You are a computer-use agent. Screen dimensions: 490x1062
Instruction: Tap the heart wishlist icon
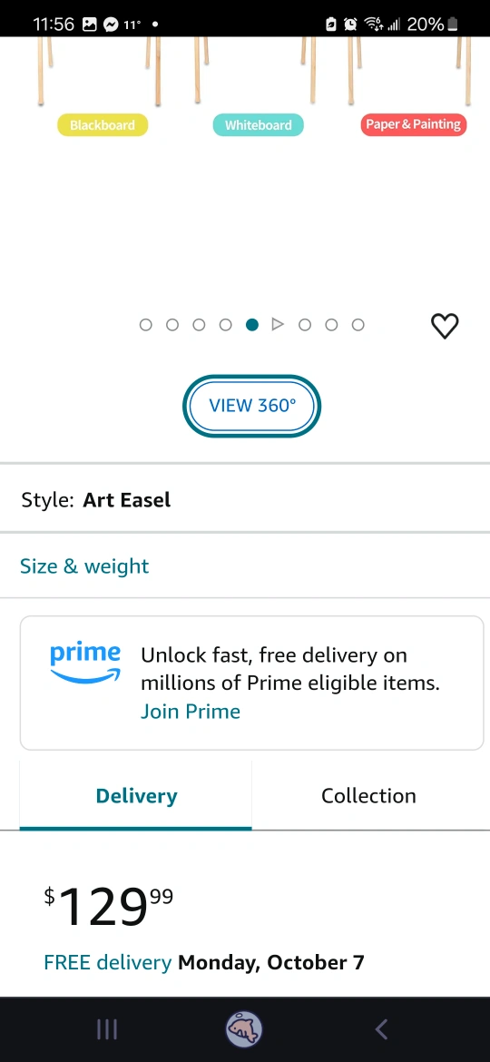(x=445, y=326)
